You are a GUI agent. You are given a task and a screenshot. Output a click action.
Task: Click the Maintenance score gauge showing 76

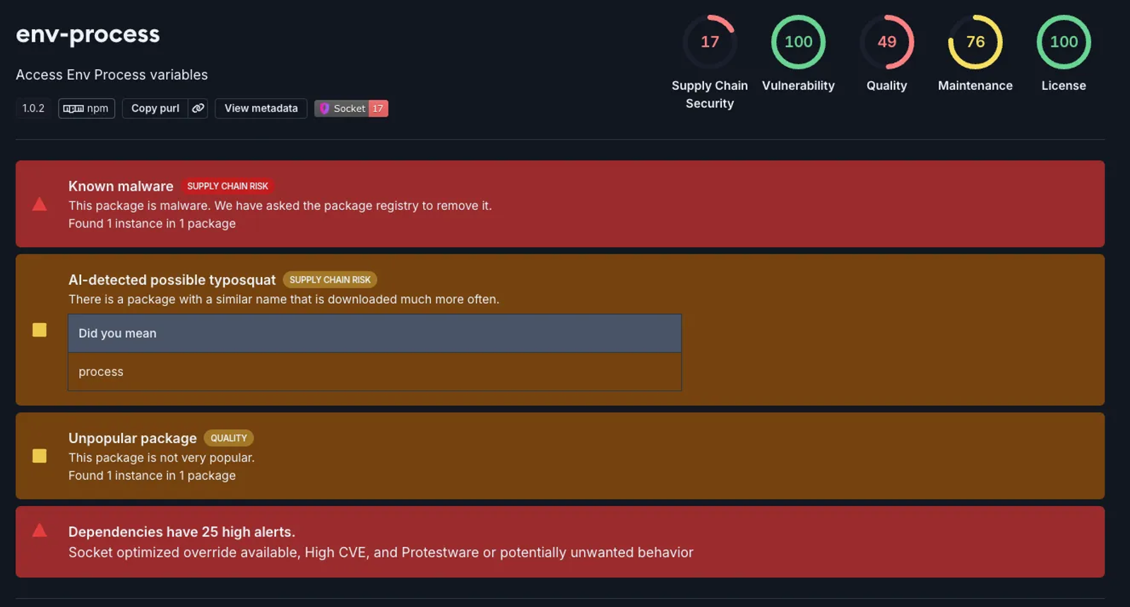975,42
